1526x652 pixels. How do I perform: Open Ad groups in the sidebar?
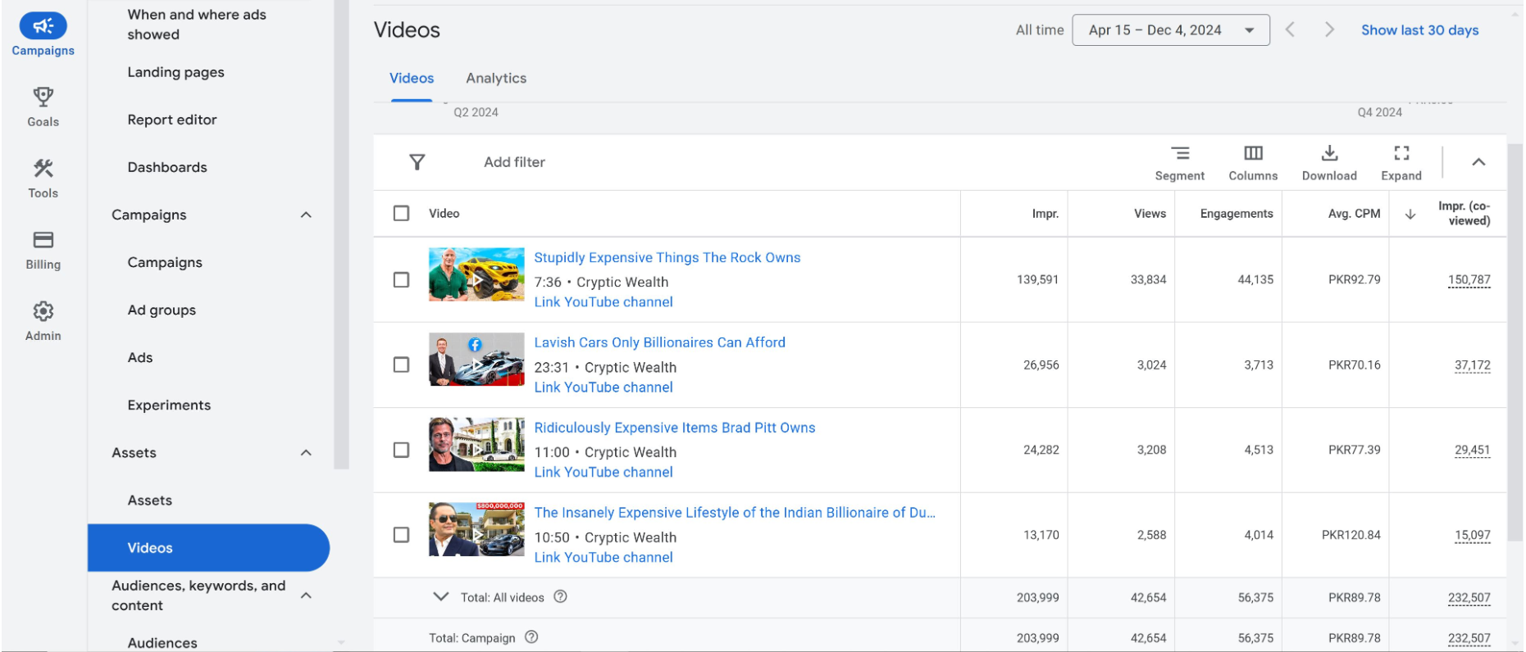click(x=162, y=310)
